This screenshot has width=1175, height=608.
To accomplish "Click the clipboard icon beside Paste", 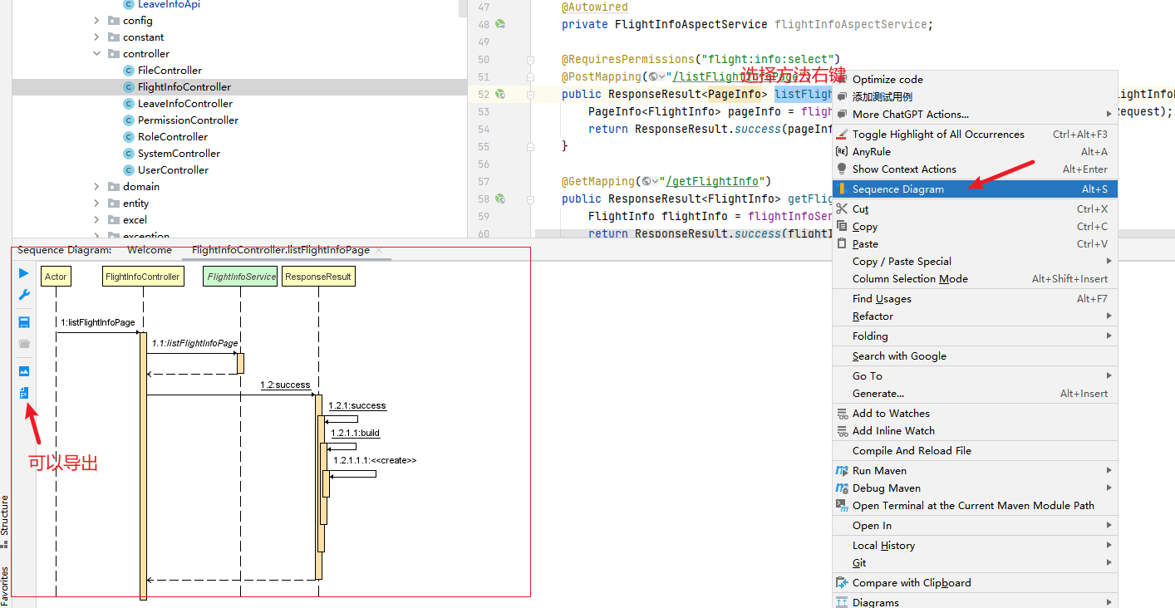I will click(x=842, y=244).
